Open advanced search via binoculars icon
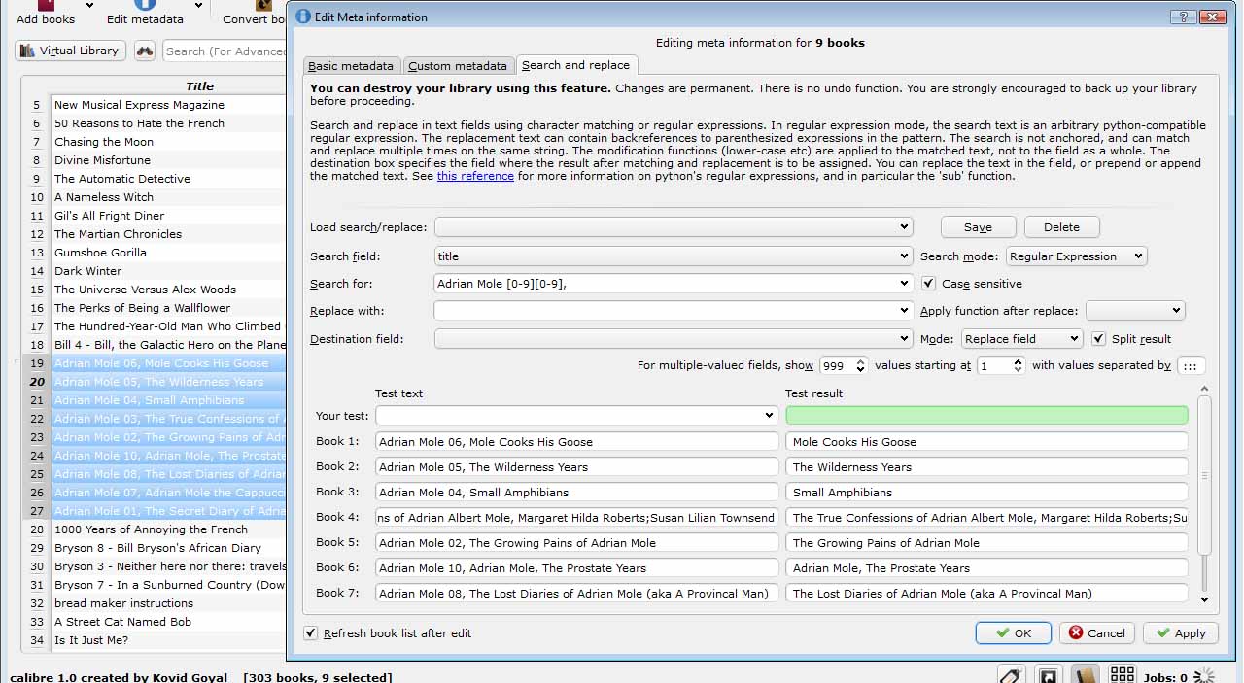This screenshot has width=1244, height=683. click(x=145, y=51)
